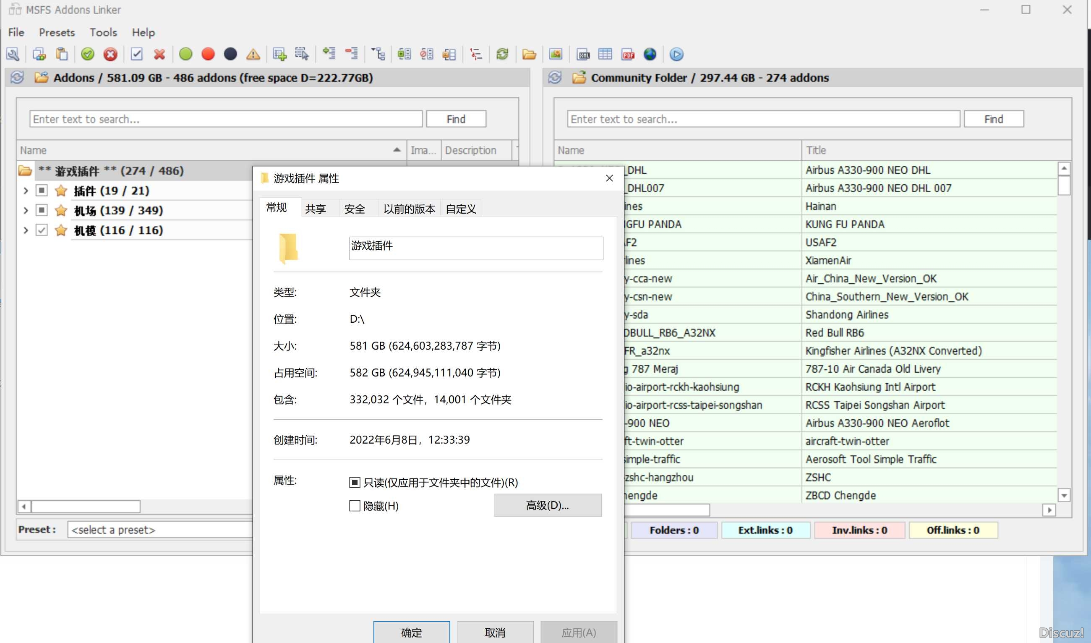The height and width of the screenshot is (643, 1091).
Task: Switch to the 自定义 tab
Action: pyautogui.click(x=461, y=209)
